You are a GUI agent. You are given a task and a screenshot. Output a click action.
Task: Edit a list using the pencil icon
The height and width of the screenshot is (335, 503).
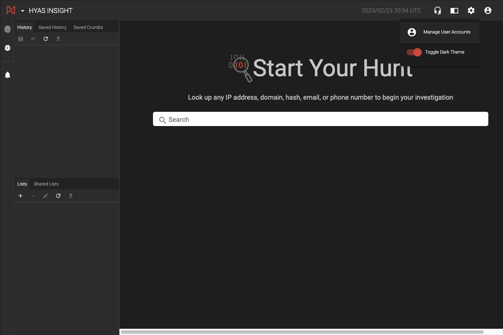coord(46,196)
